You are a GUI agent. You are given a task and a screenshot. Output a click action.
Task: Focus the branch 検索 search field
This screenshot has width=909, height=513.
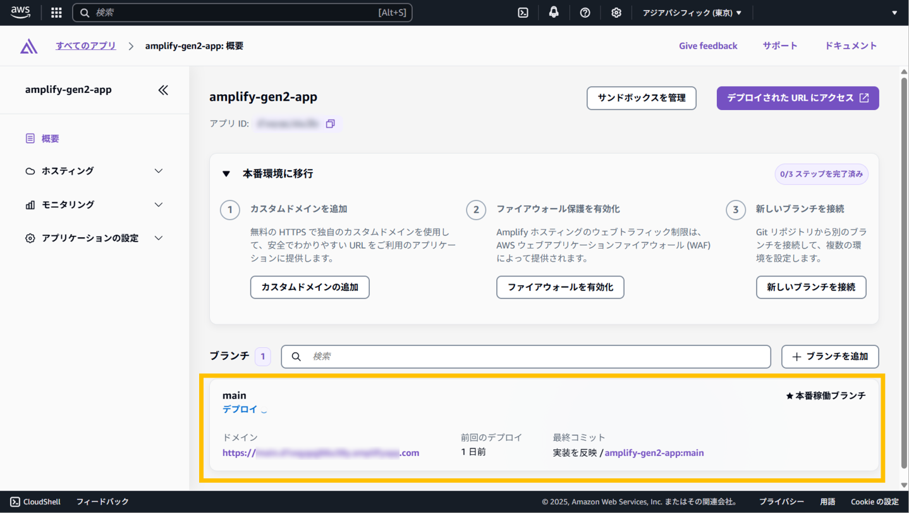(x=526, y=357)
